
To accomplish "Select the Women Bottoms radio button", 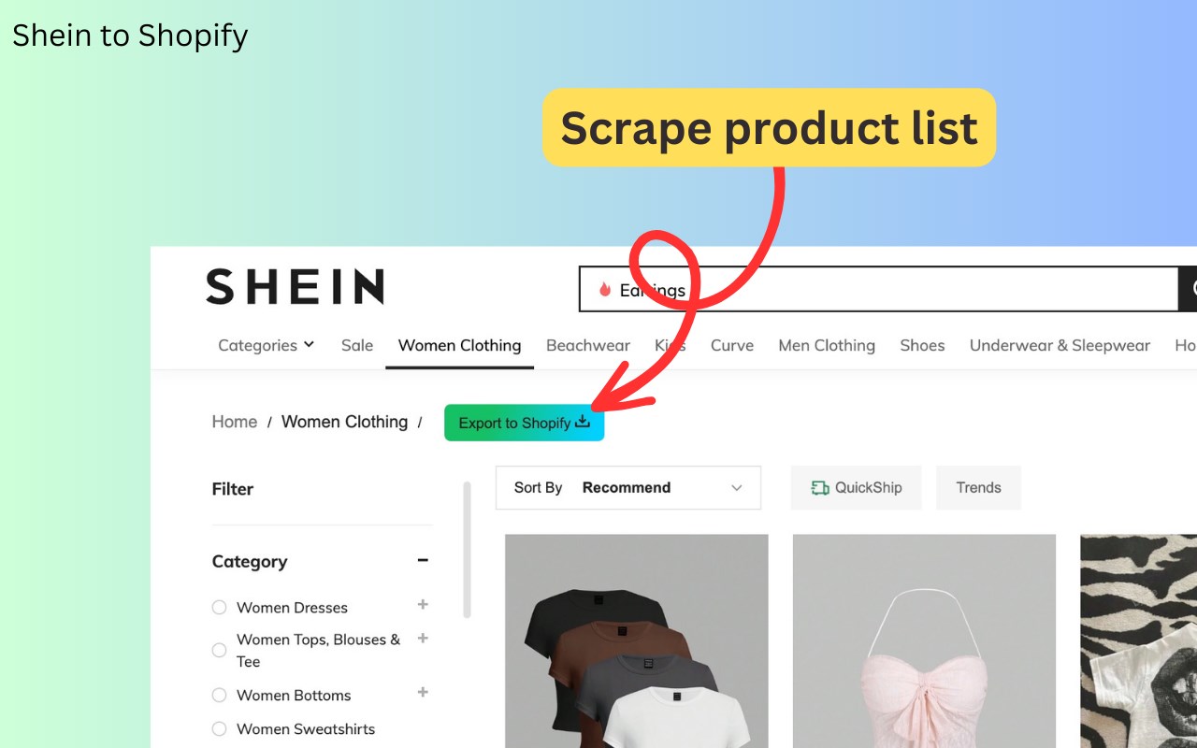I will (x=220, y=696).
